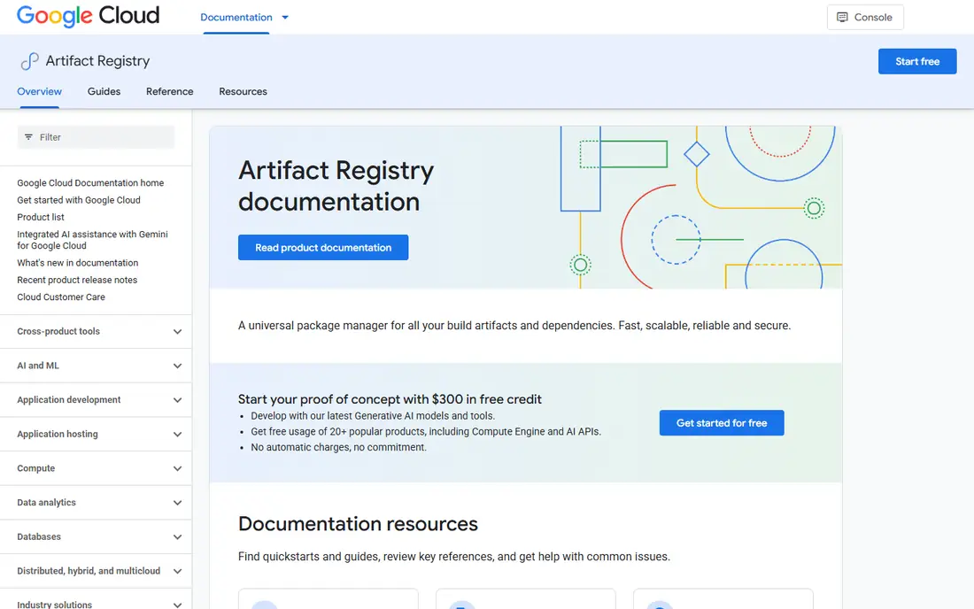Open Integrated AI assistance with Gemini link
974x609 pixels.
[92, 240]
